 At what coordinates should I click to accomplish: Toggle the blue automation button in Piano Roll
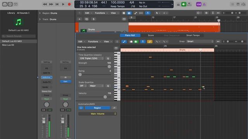124,41
